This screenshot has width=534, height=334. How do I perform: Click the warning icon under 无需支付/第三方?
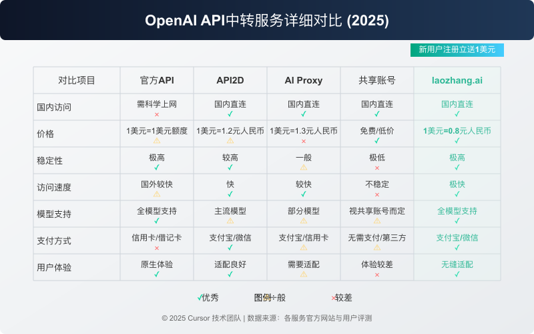tap(377, 248)
